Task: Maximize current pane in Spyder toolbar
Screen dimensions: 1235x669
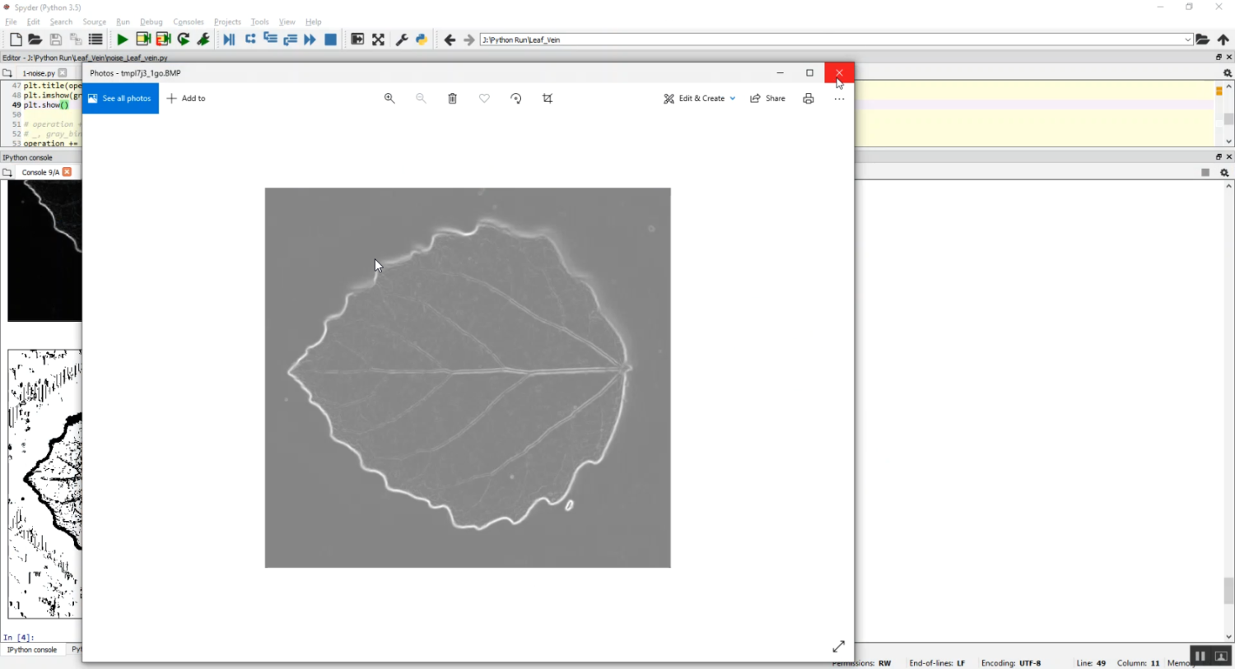Action: click(x=378, y=39)
